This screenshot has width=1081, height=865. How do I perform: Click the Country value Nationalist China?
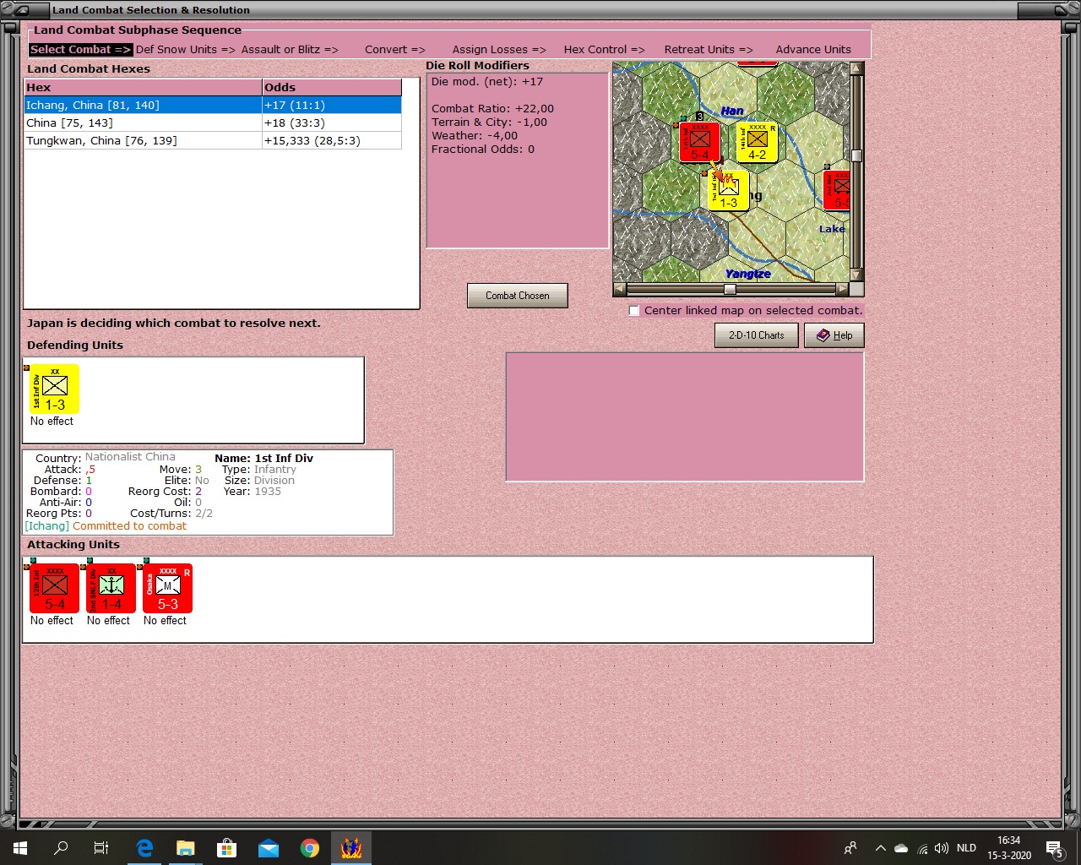pos(130,457)
